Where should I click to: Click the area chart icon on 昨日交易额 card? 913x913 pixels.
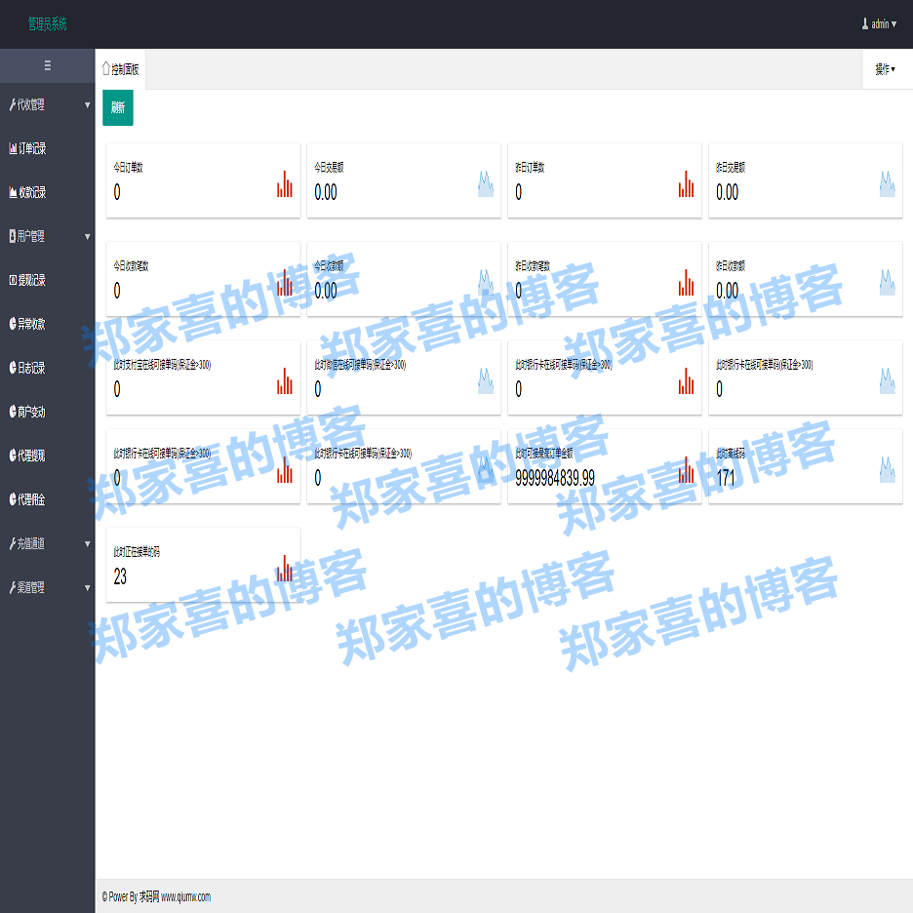point(887,184)
